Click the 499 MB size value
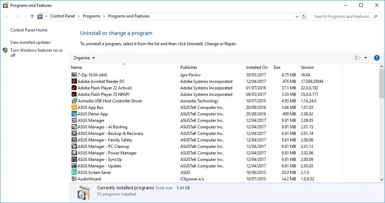The image size is (385, 203). tap(289, 114)
